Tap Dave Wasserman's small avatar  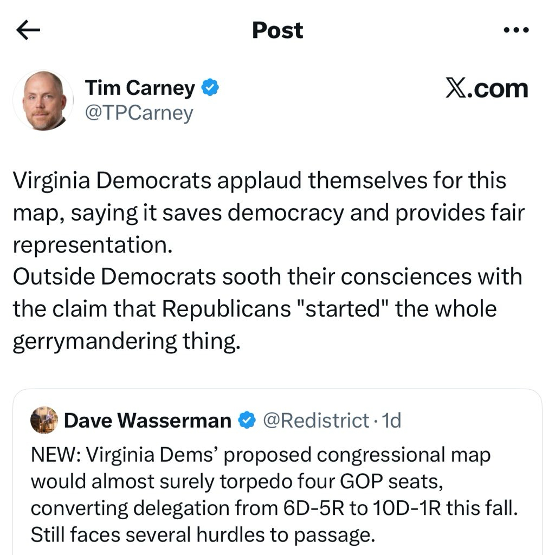coord(44,420)
